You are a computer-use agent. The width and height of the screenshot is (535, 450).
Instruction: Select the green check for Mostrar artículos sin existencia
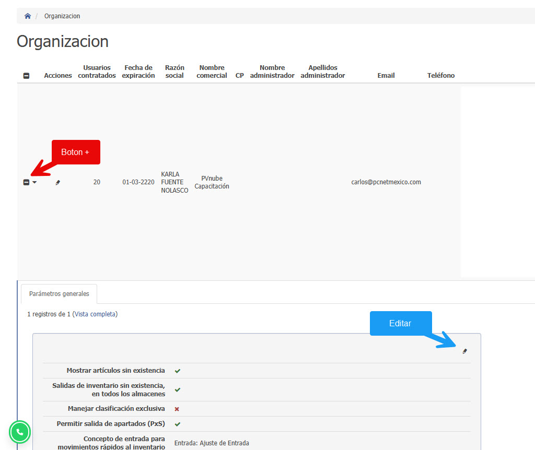(x=177, y=371)
